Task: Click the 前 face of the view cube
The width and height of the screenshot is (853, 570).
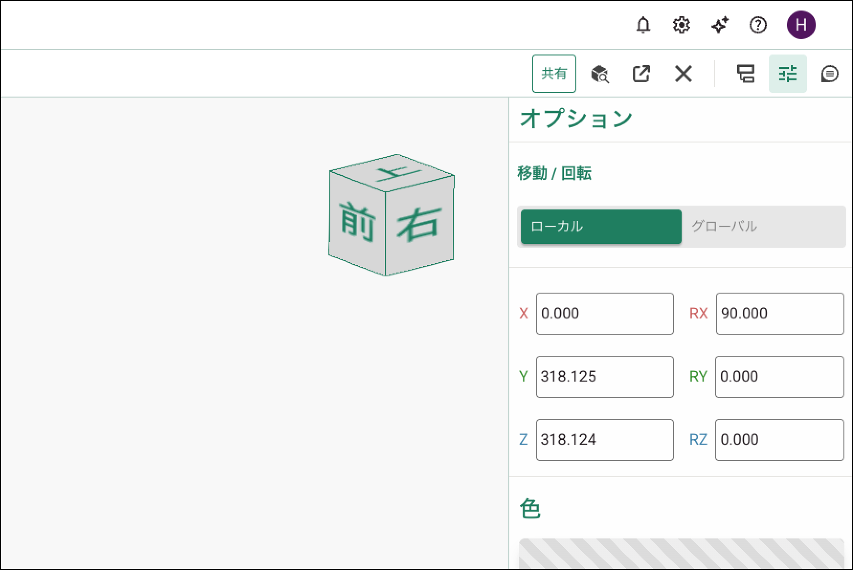Action: (357, 221)
